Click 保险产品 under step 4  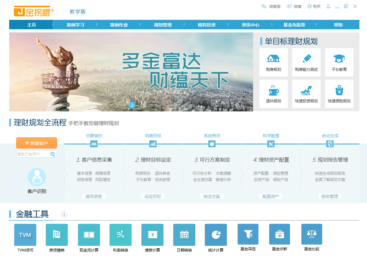click(281, 179)
